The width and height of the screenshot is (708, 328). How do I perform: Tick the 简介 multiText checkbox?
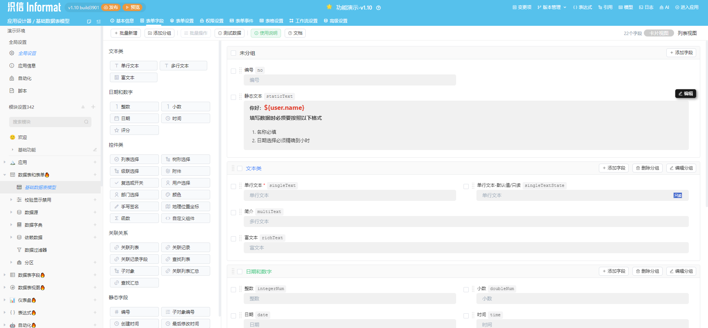coord(233,213)
